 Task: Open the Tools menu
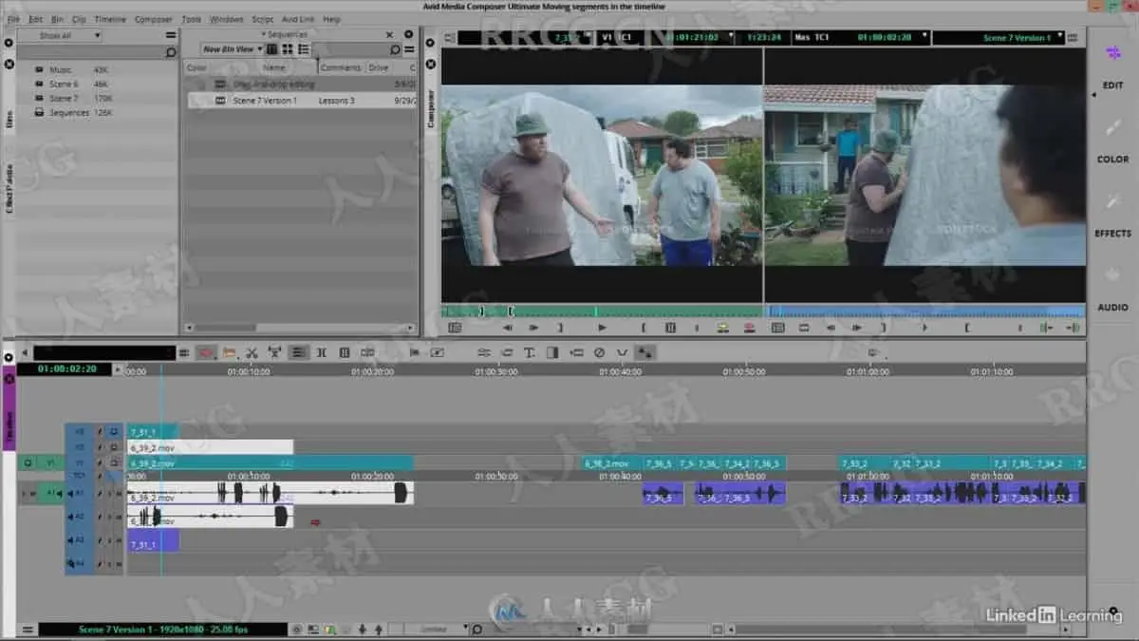point(192,19)
